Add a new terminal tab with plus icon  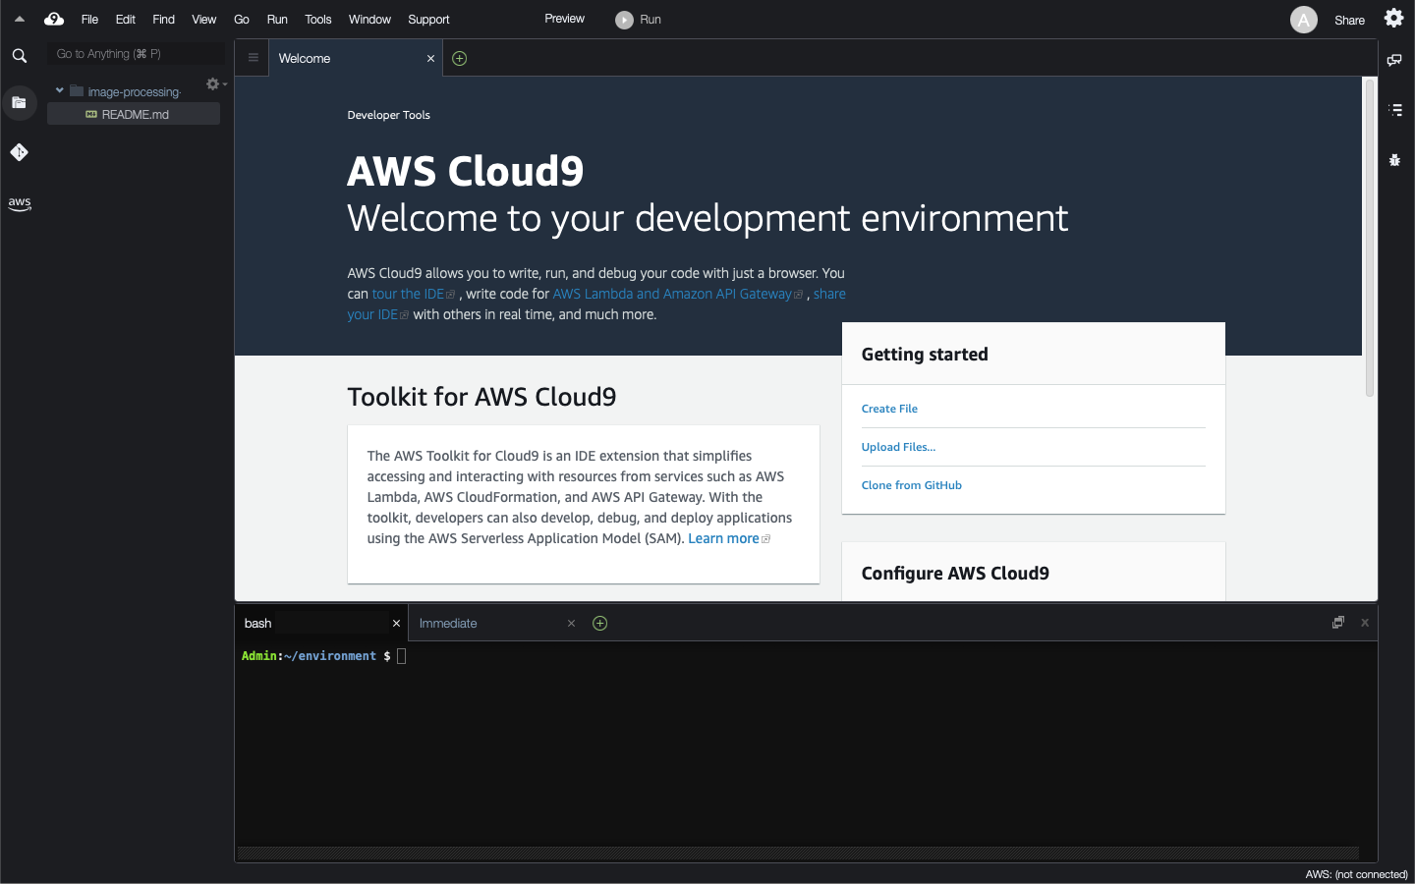coord(600,624)
